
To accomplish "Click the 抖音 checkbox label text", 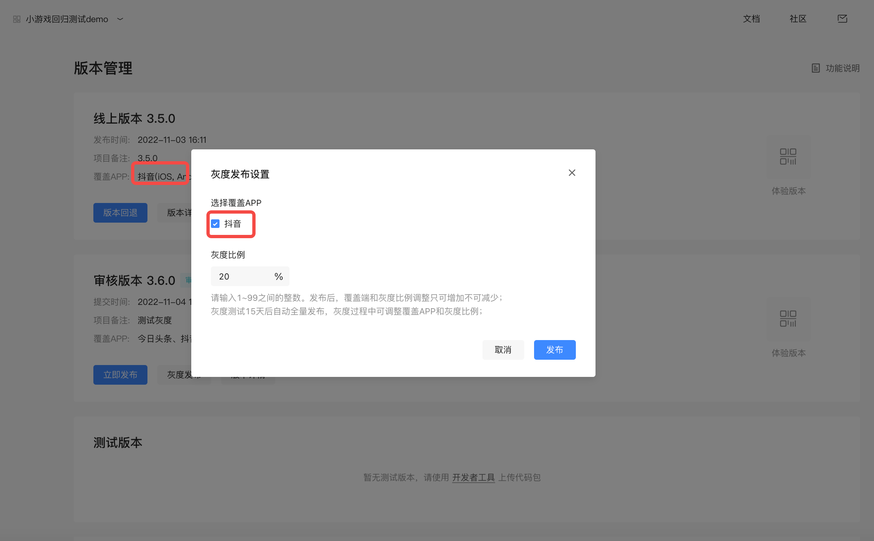I will pyautogui.click(x=233, y=224).
